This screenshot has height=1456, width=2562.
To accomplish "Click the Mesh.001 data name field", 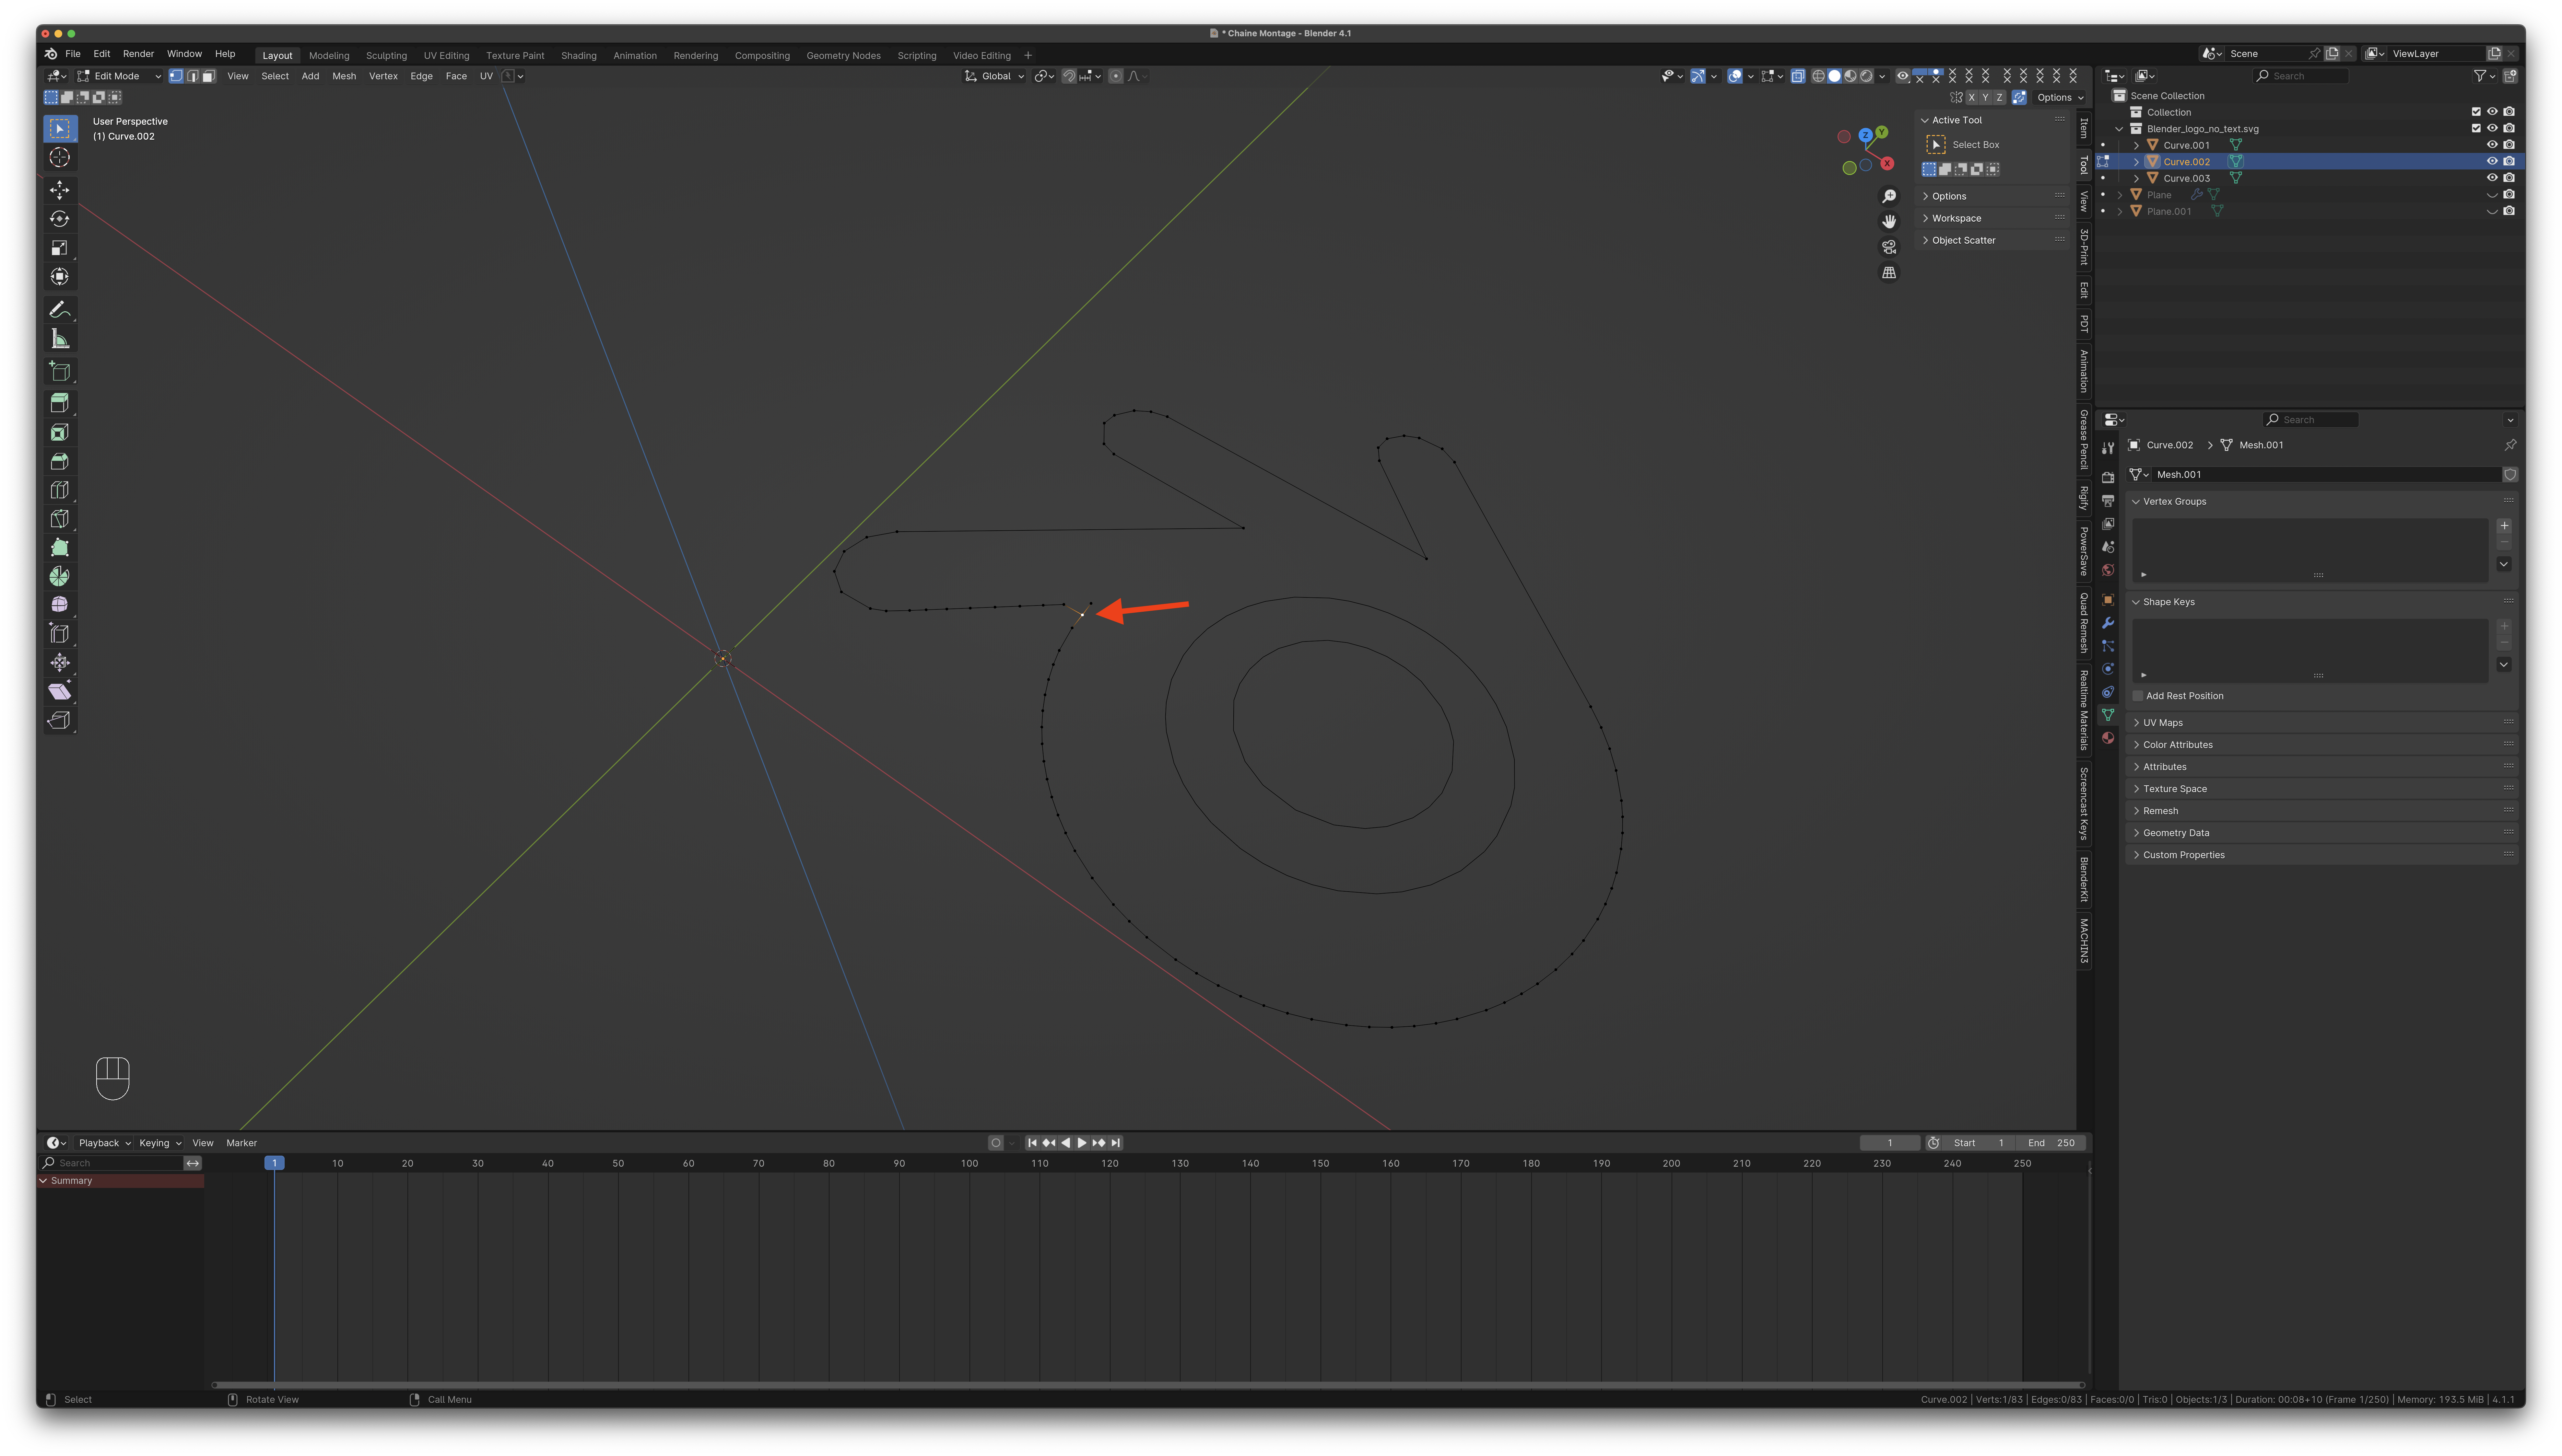I will [2327, 475].
